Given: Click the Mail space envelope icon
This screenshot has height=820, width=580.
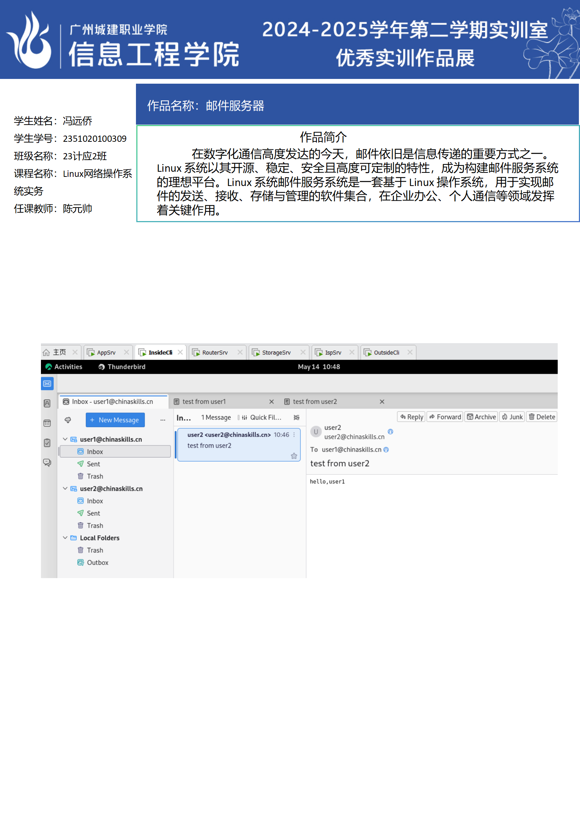Looking at the screenshot, I should (x=47, y=384).
